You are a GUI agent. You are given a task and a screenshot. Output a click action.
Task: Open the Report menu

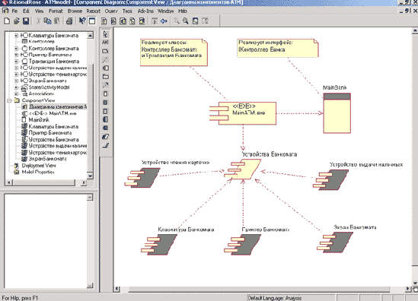(94, 11)
